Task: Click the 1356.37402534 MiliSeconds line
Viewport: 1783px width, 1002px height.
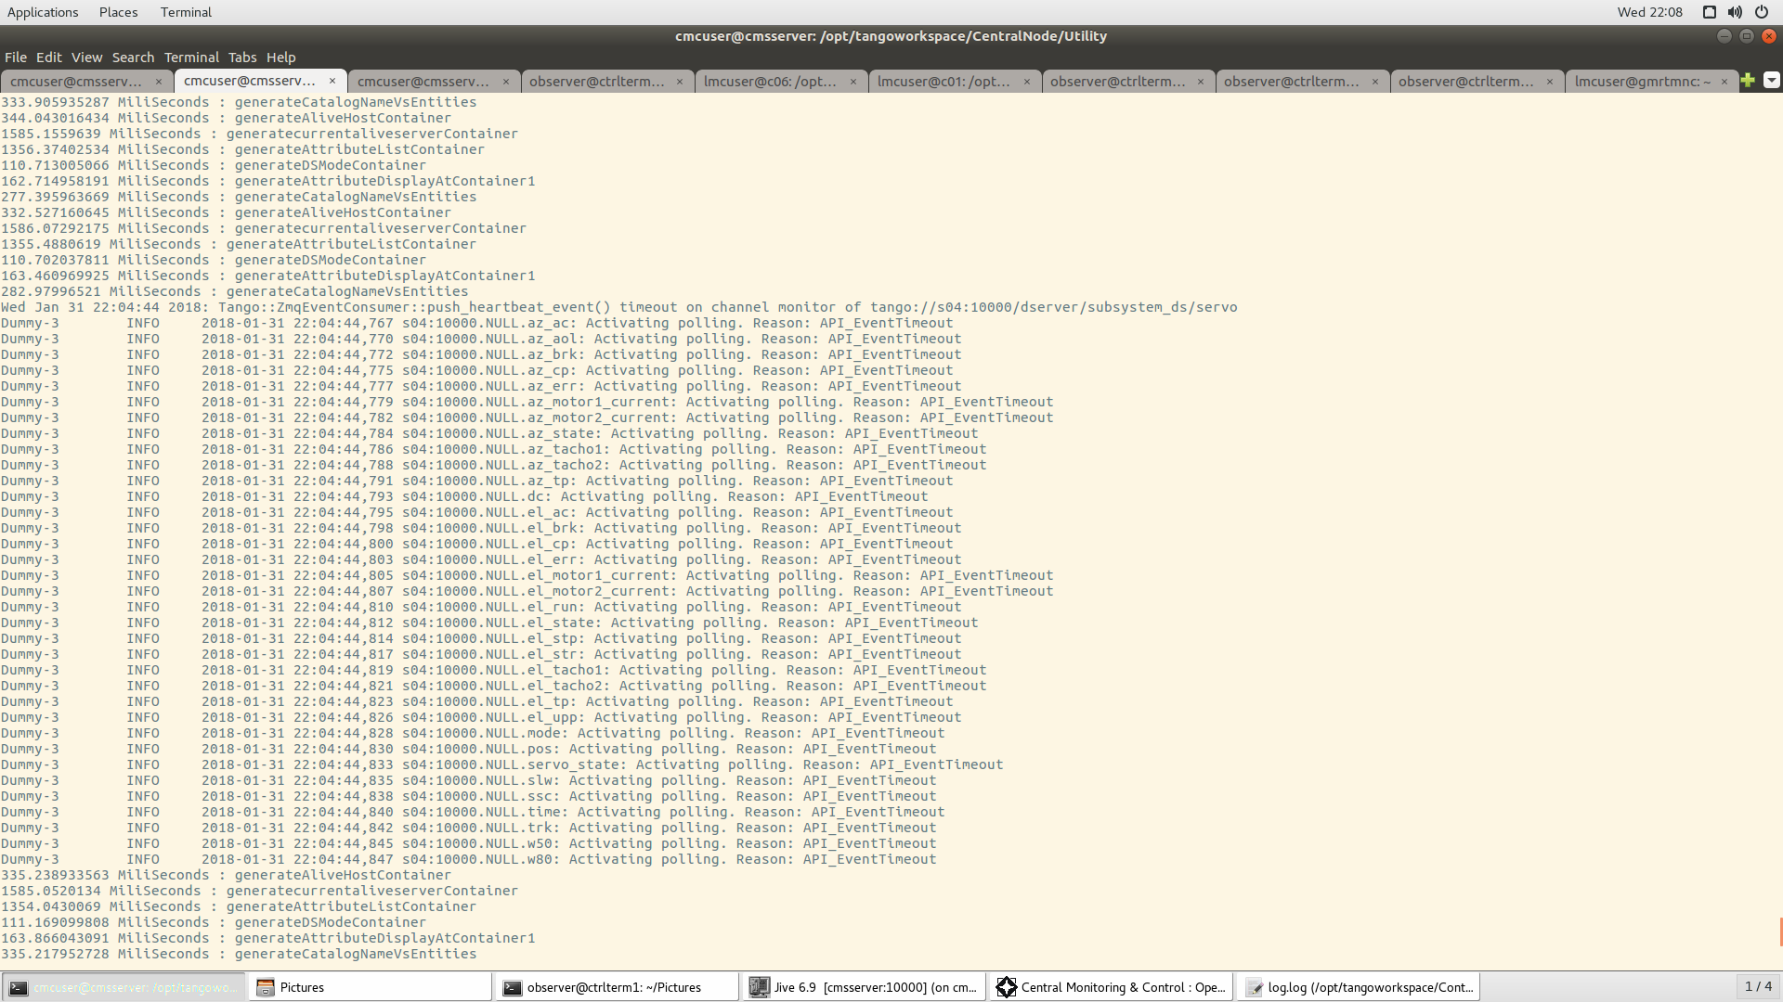Action: point(242,149)
